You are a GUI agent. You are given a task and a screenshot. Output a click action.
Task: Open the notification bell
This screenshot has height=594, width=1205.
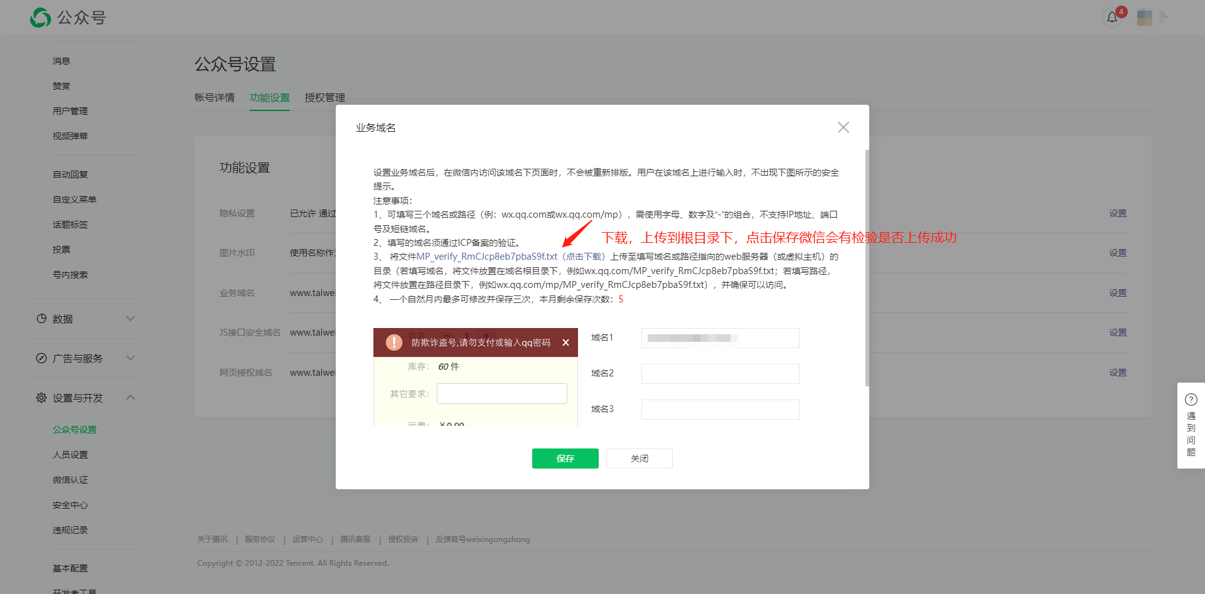1112,18
